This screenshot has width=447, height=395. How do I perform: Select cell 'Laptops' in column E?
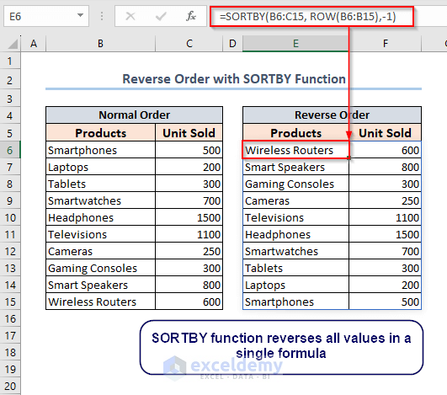296,285
